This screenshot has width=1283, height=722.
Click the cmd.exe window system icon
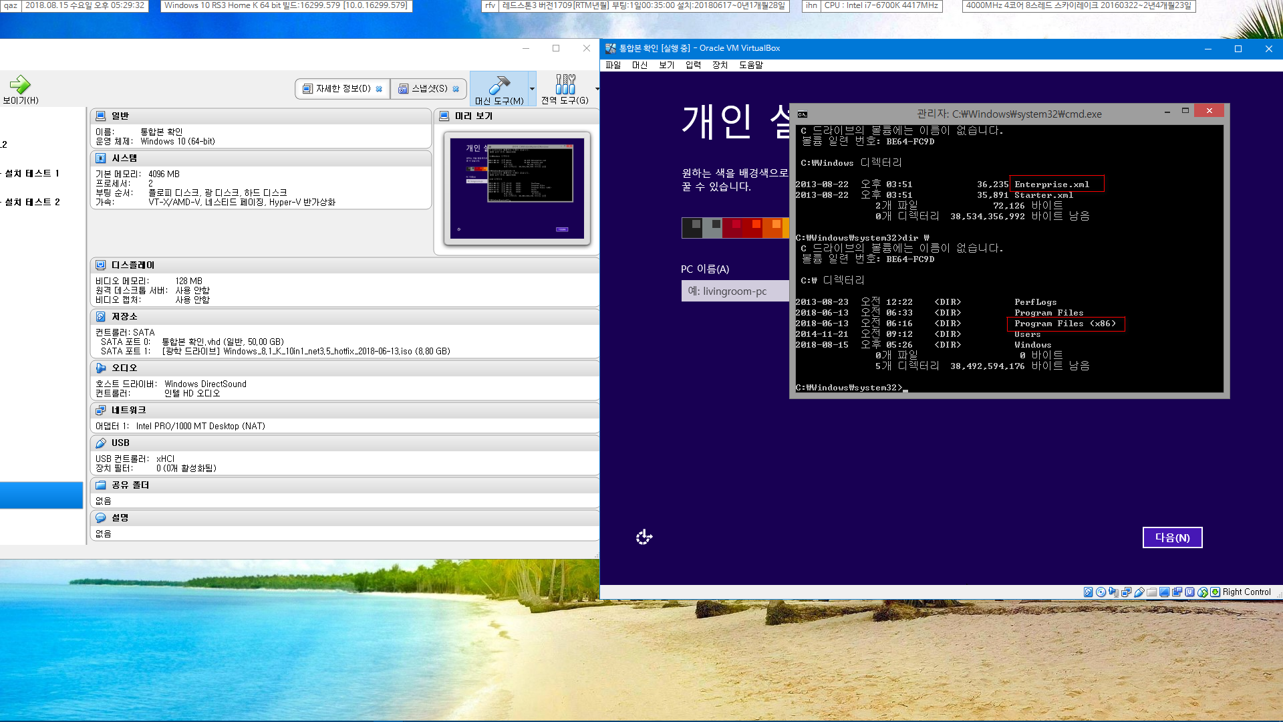[803, 114]
